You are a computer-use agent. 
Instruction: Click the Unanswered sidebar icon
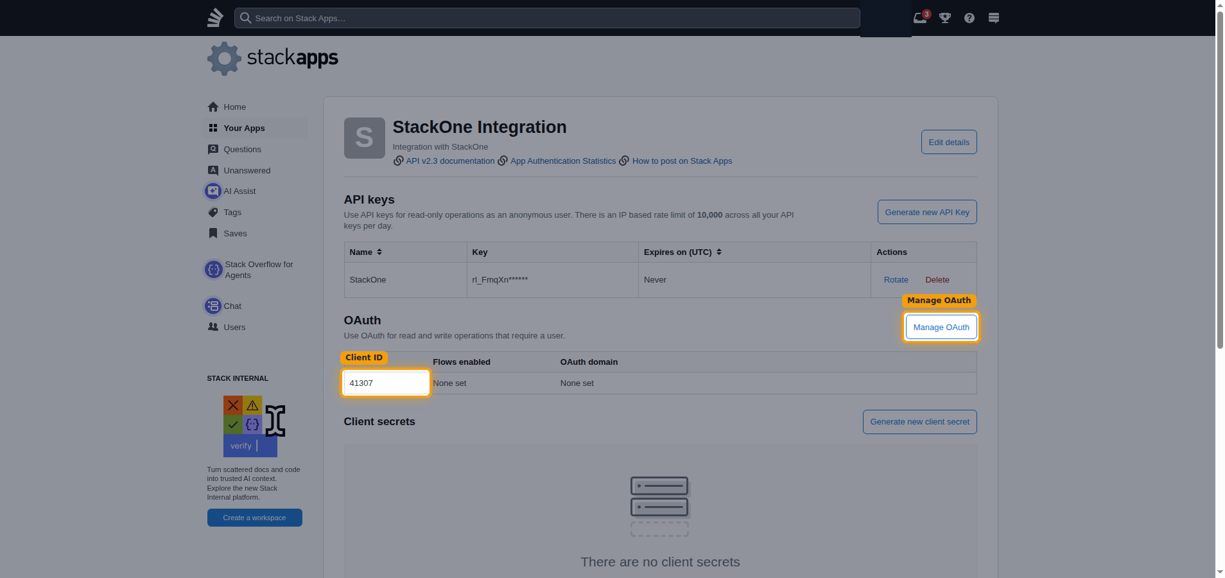click(x=213, y=170)
